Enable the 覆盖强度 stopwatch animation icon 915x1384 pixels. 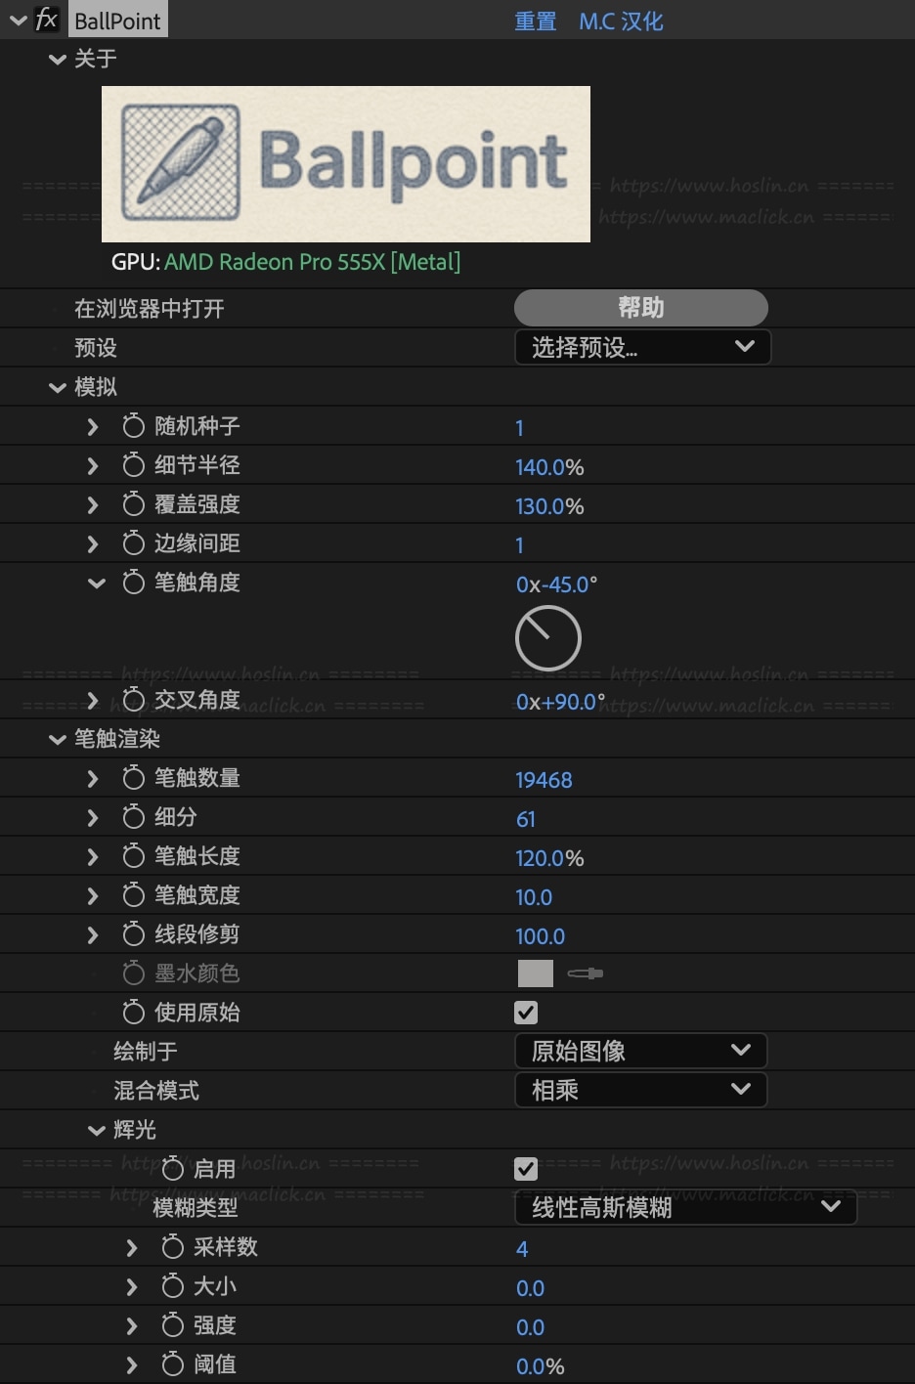(134, 504)
